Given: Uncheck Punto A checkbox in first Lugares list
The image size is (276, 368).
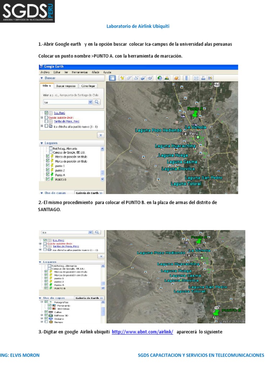Looking at the screenshot, I should [x=48, y=174].
